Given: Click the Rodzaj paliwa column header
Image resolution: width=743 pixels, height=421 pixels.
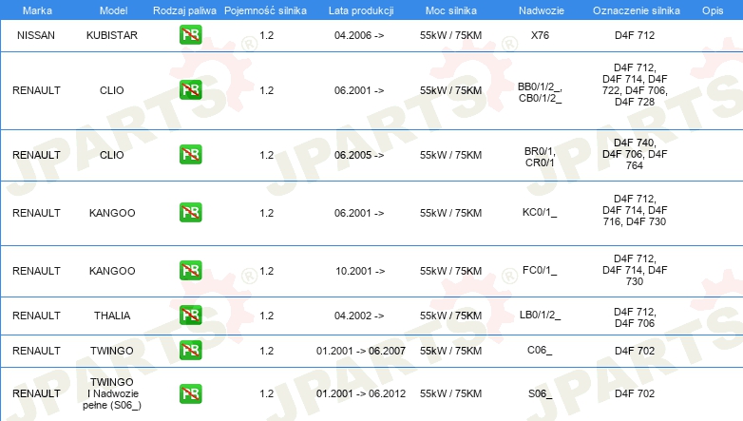Looking at the screenshot, I should 184,10.
